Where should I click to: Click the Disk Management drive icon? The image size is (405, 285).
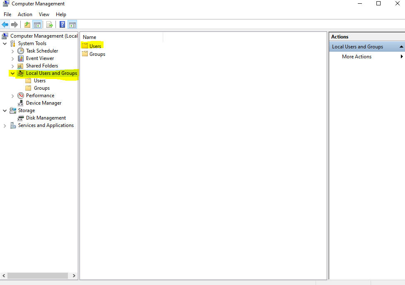[21, 118]
